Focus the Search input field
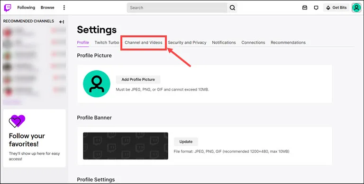This screenshot has height=184, width=364. click(x=177, y=8)
